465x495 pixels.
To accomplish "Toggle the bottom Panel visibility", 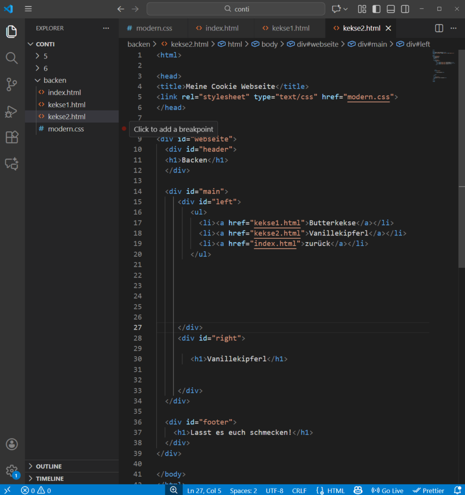I will click(391, 9).
